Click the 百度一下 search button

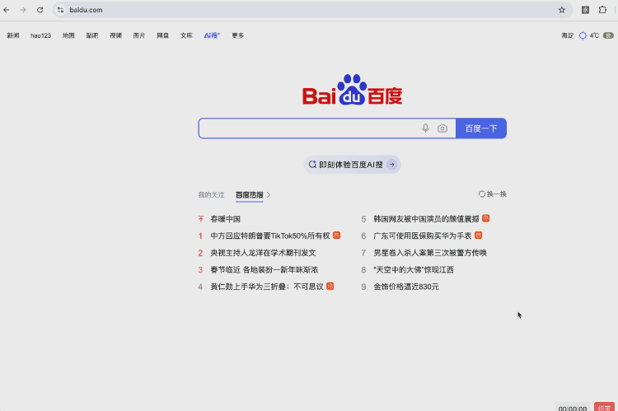pos(481,128)
